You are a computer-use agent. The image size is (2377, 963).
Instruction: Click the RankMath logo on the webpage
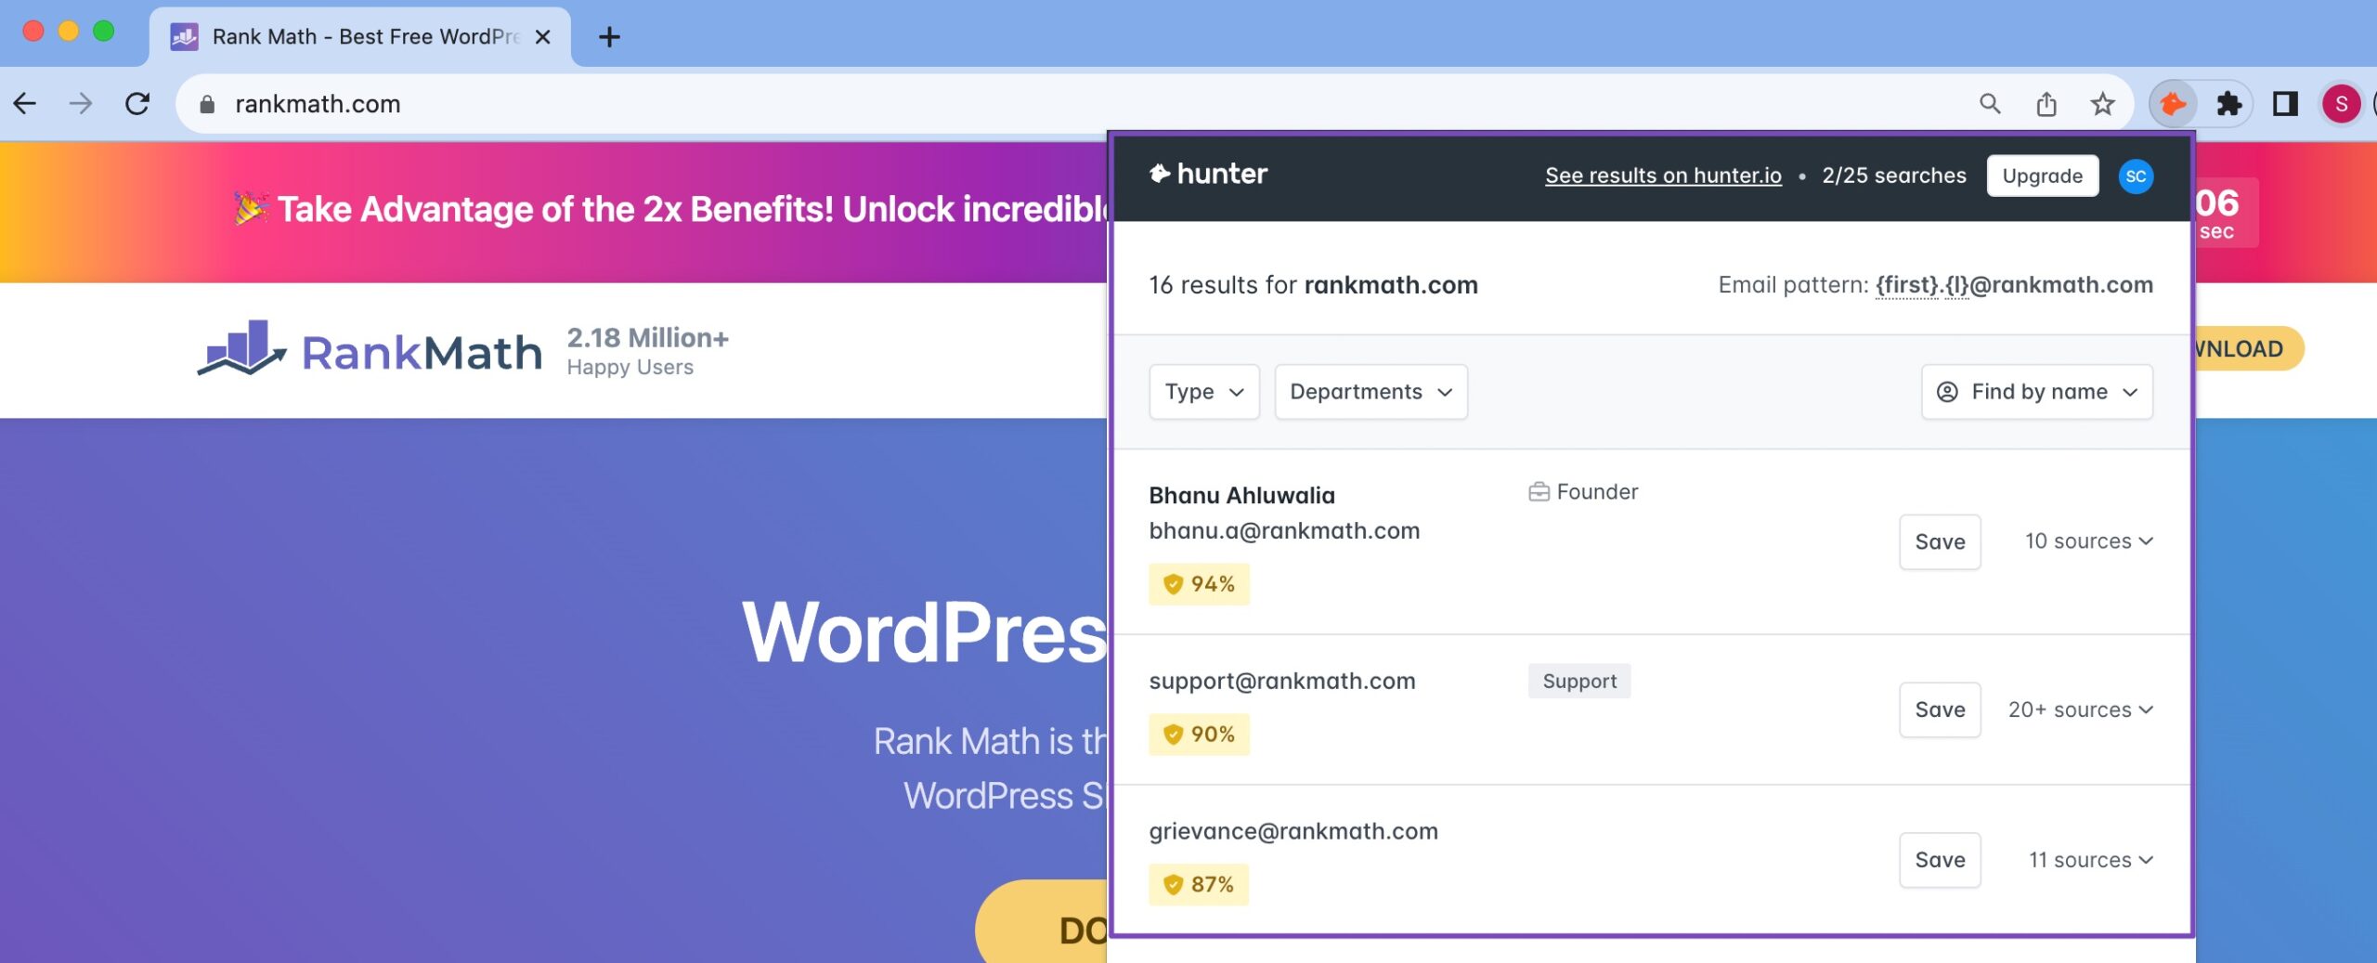point(369,350)
